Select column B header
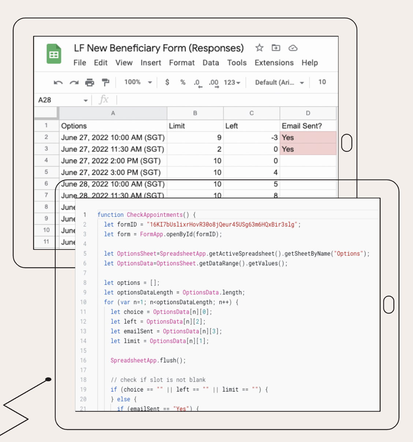Viewport: 413px width, 442px height. point(195,113)
